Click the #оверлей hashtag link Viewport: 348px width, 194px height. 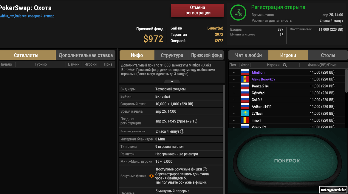pyautogui.click(x=35, y=16)
